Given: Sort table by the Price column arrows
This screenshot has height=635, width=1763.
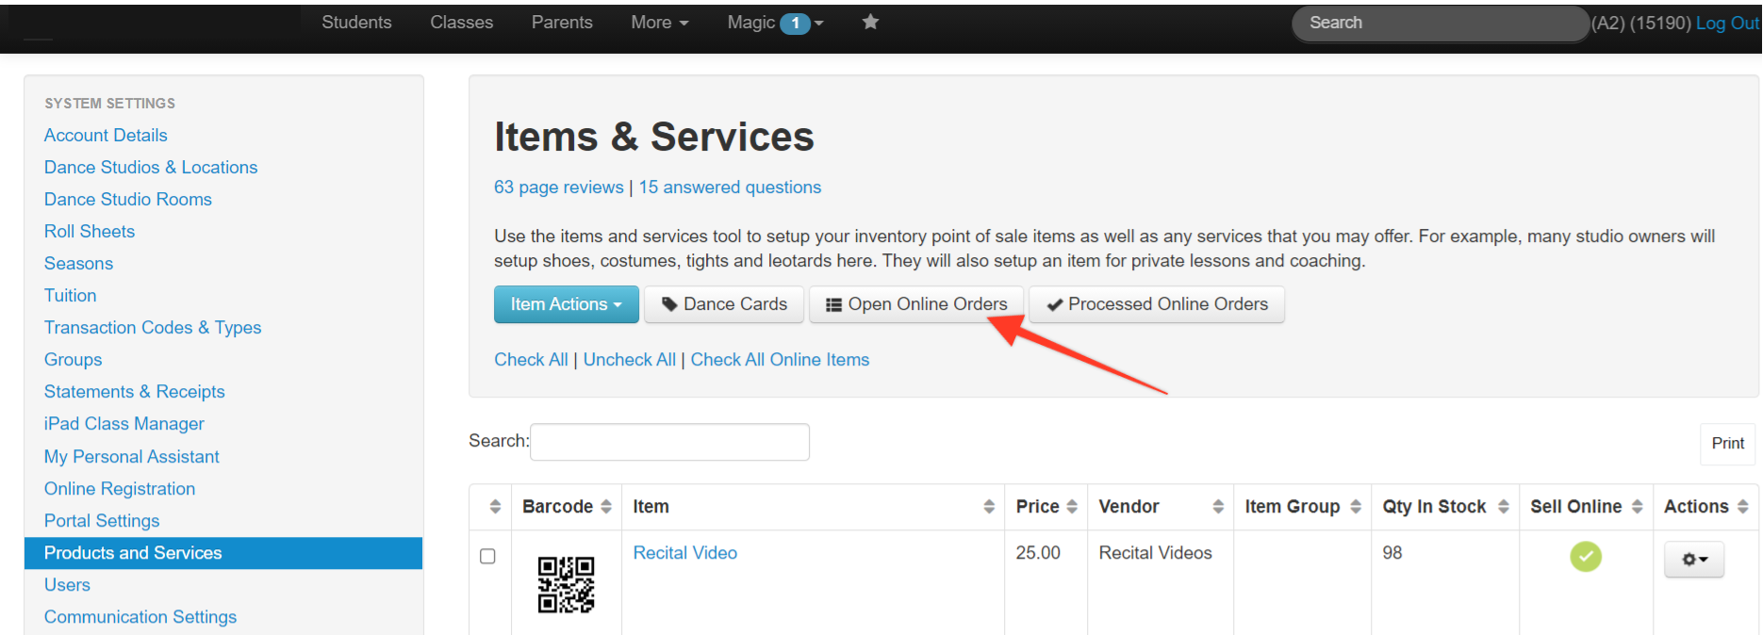Looking at the screenshot, I should [1072, 507].
